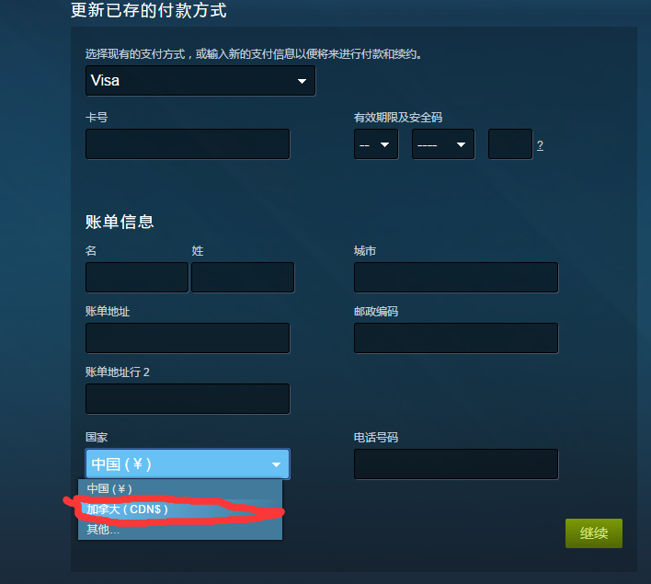The height and width of the screenshot is (584, 651).
Task: Click the city (城市) field
Action: (456, 277)
